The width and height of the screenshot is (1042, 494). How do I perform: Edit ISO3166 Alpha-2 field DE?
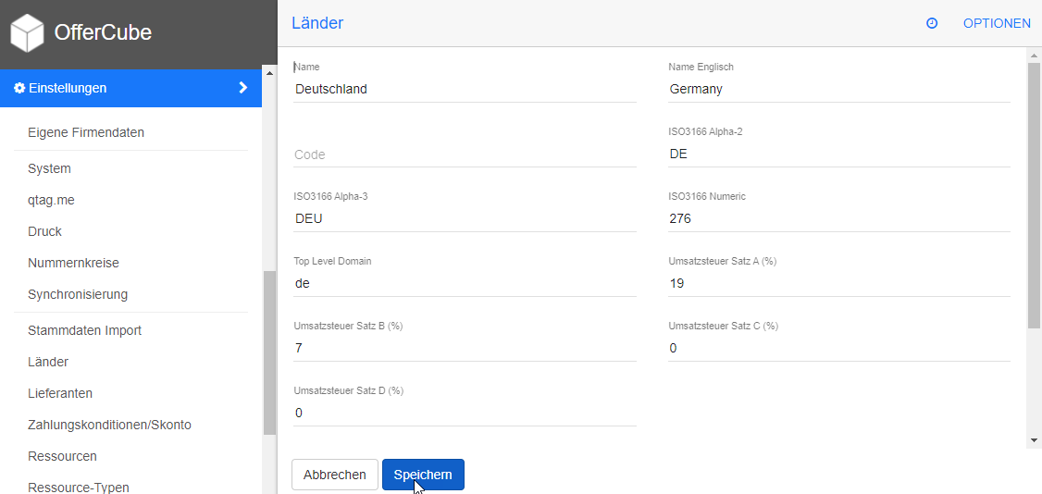[x=839, y=154]
